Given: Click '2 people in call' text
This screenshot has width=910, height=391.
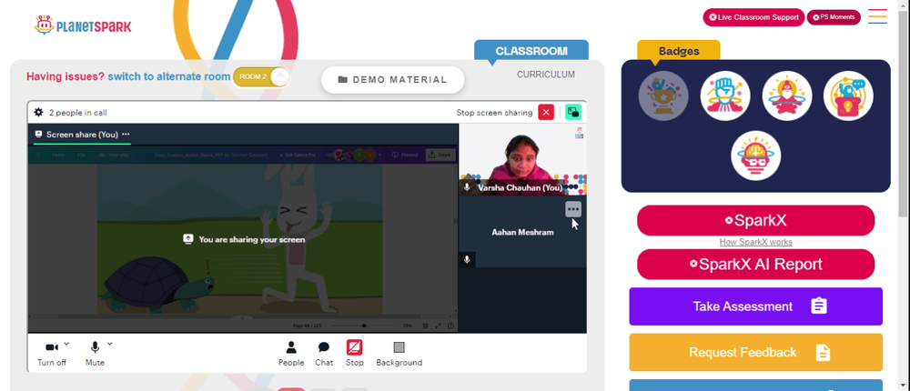Looking at the screenshot, I should point(77,113).
